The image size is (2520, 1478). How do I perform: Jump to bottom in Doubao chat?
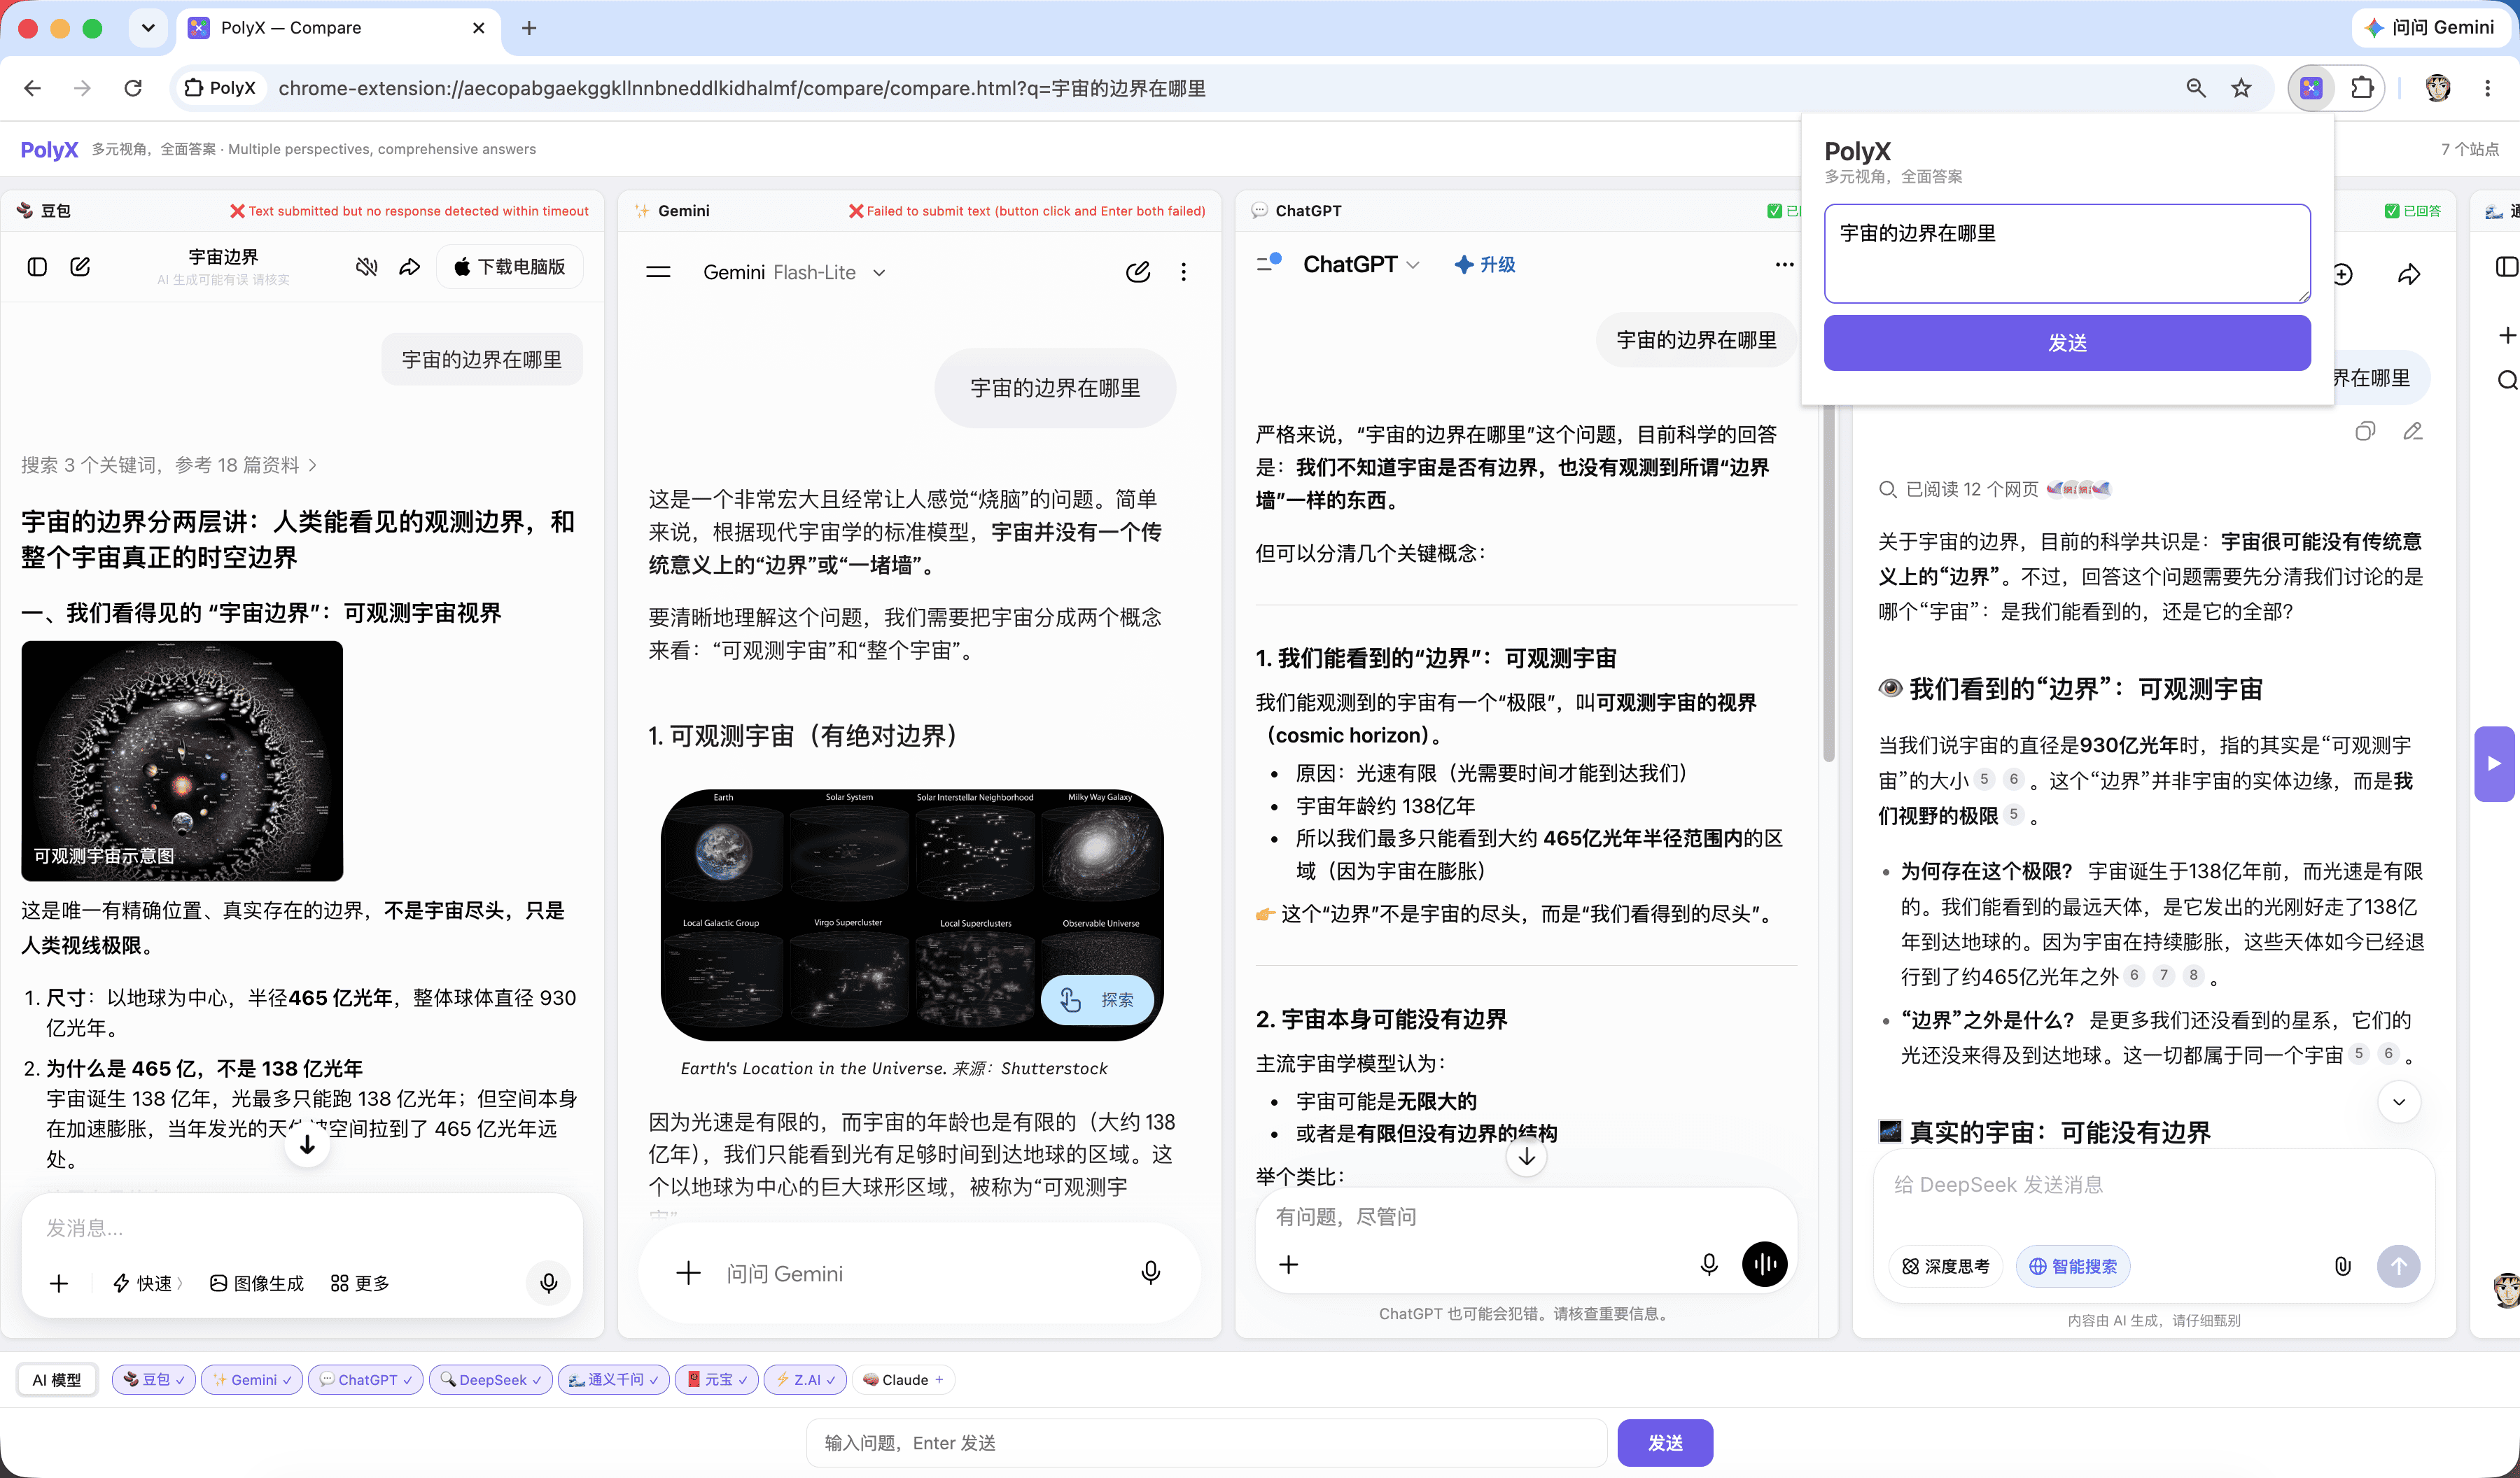(307, 1146)
